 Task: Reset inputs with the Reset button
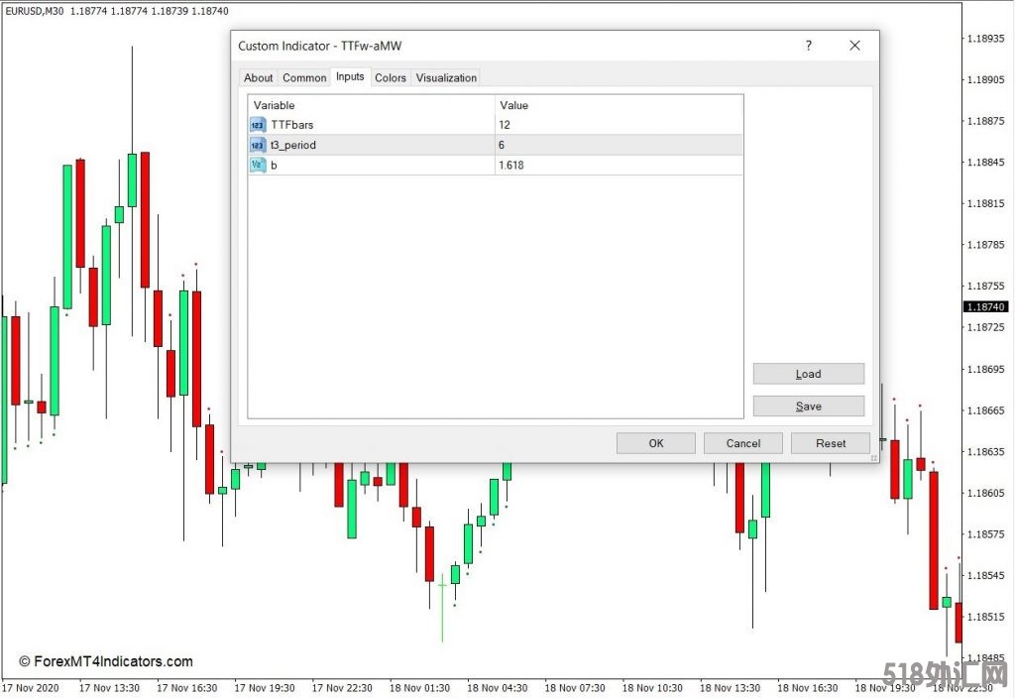[831, 443]
